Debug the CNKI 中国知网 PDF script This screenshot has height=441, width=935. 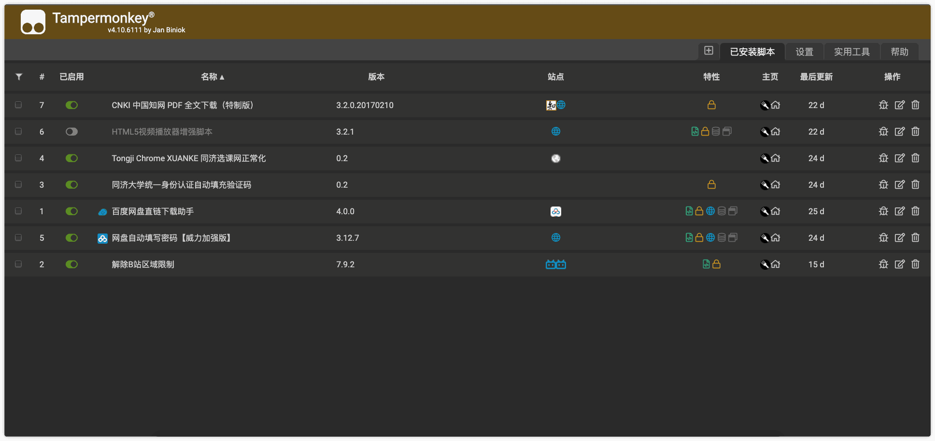[x=883, y=105]
